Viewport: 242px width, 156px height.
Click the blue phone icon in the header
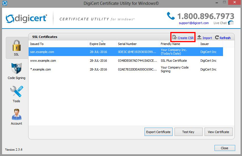coord(171,16)
